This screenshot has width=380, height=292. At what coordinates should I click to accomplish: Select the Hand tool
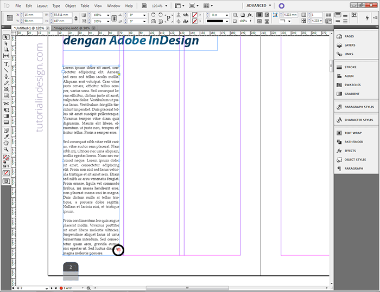point(6,143)
